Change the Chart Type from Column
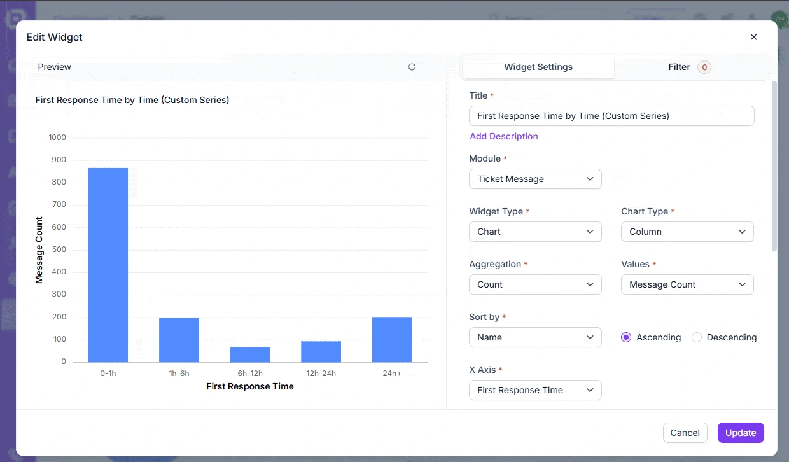 tap(687, 232)
